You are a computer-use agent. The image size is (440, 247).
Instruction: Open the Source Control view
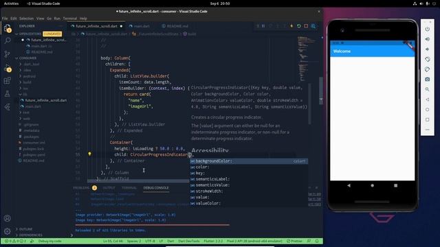[x=8, y=54]
